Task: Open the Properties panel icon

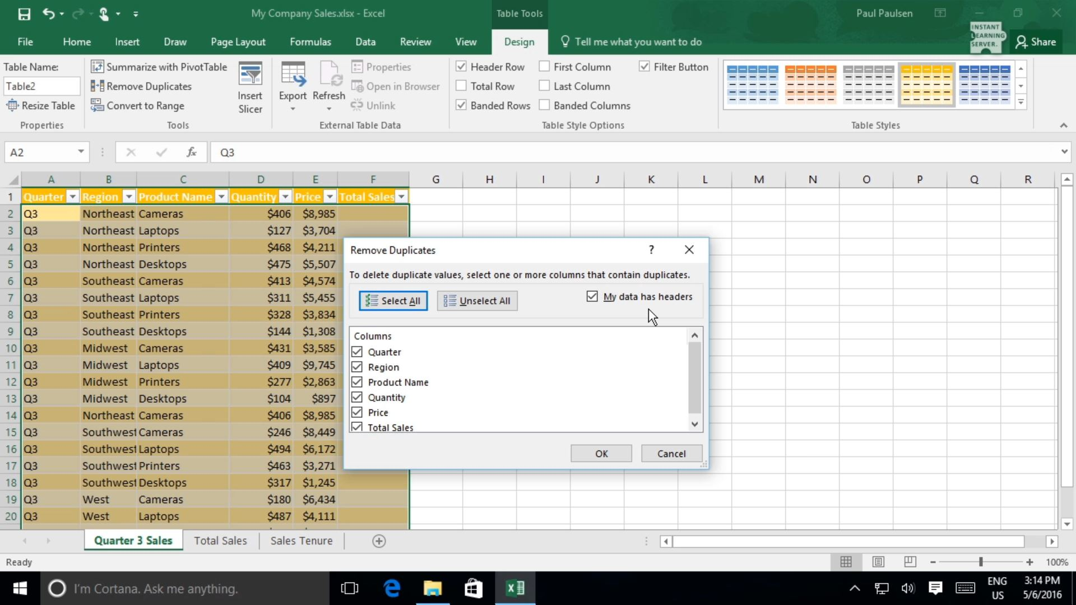Action: 357,67
